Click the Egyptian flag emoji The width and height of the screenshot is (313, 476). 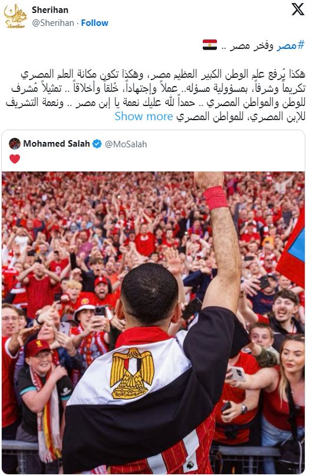[x=210, y=45]
